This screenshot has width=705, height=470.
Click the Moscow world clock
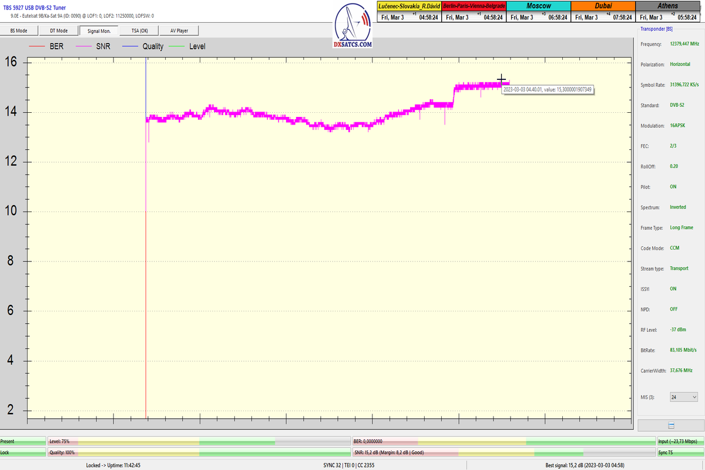point(538,12)
